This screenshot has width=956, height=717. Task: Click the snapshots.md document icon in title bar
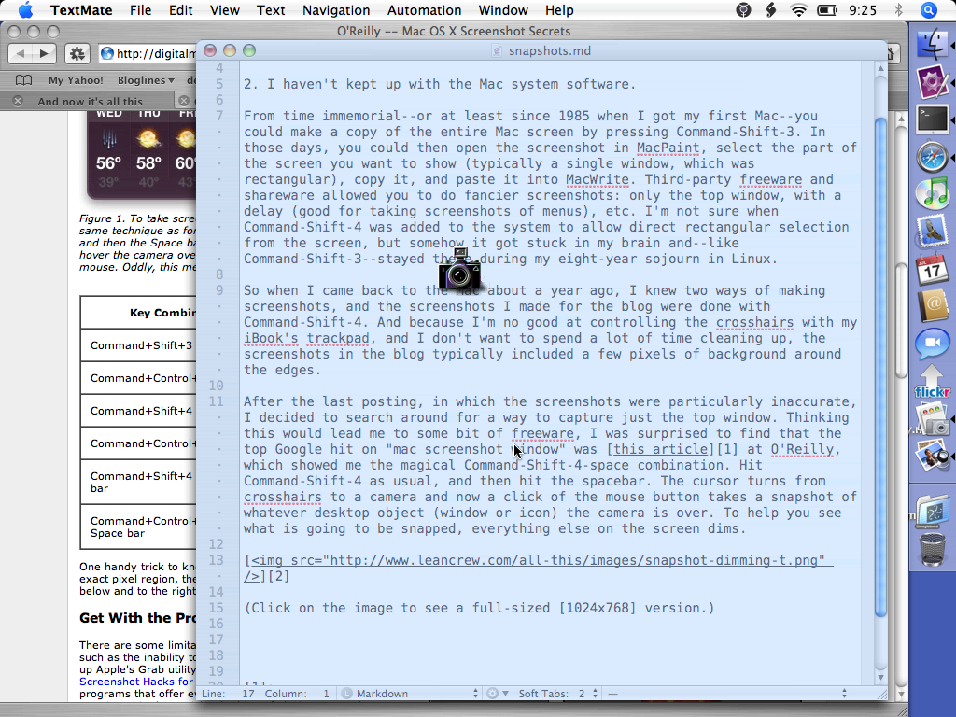[x=498, y=51]
